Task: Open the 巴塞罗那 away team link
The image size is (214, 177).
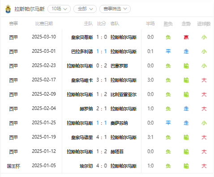Action: point(119,66)
